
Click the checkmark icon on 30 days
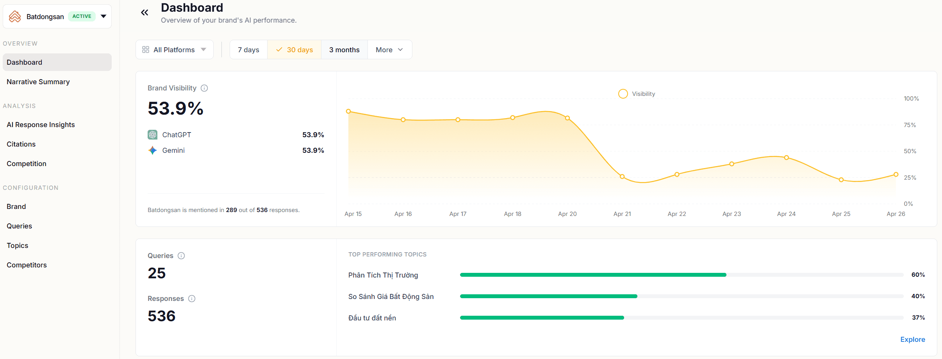(279, 50)
